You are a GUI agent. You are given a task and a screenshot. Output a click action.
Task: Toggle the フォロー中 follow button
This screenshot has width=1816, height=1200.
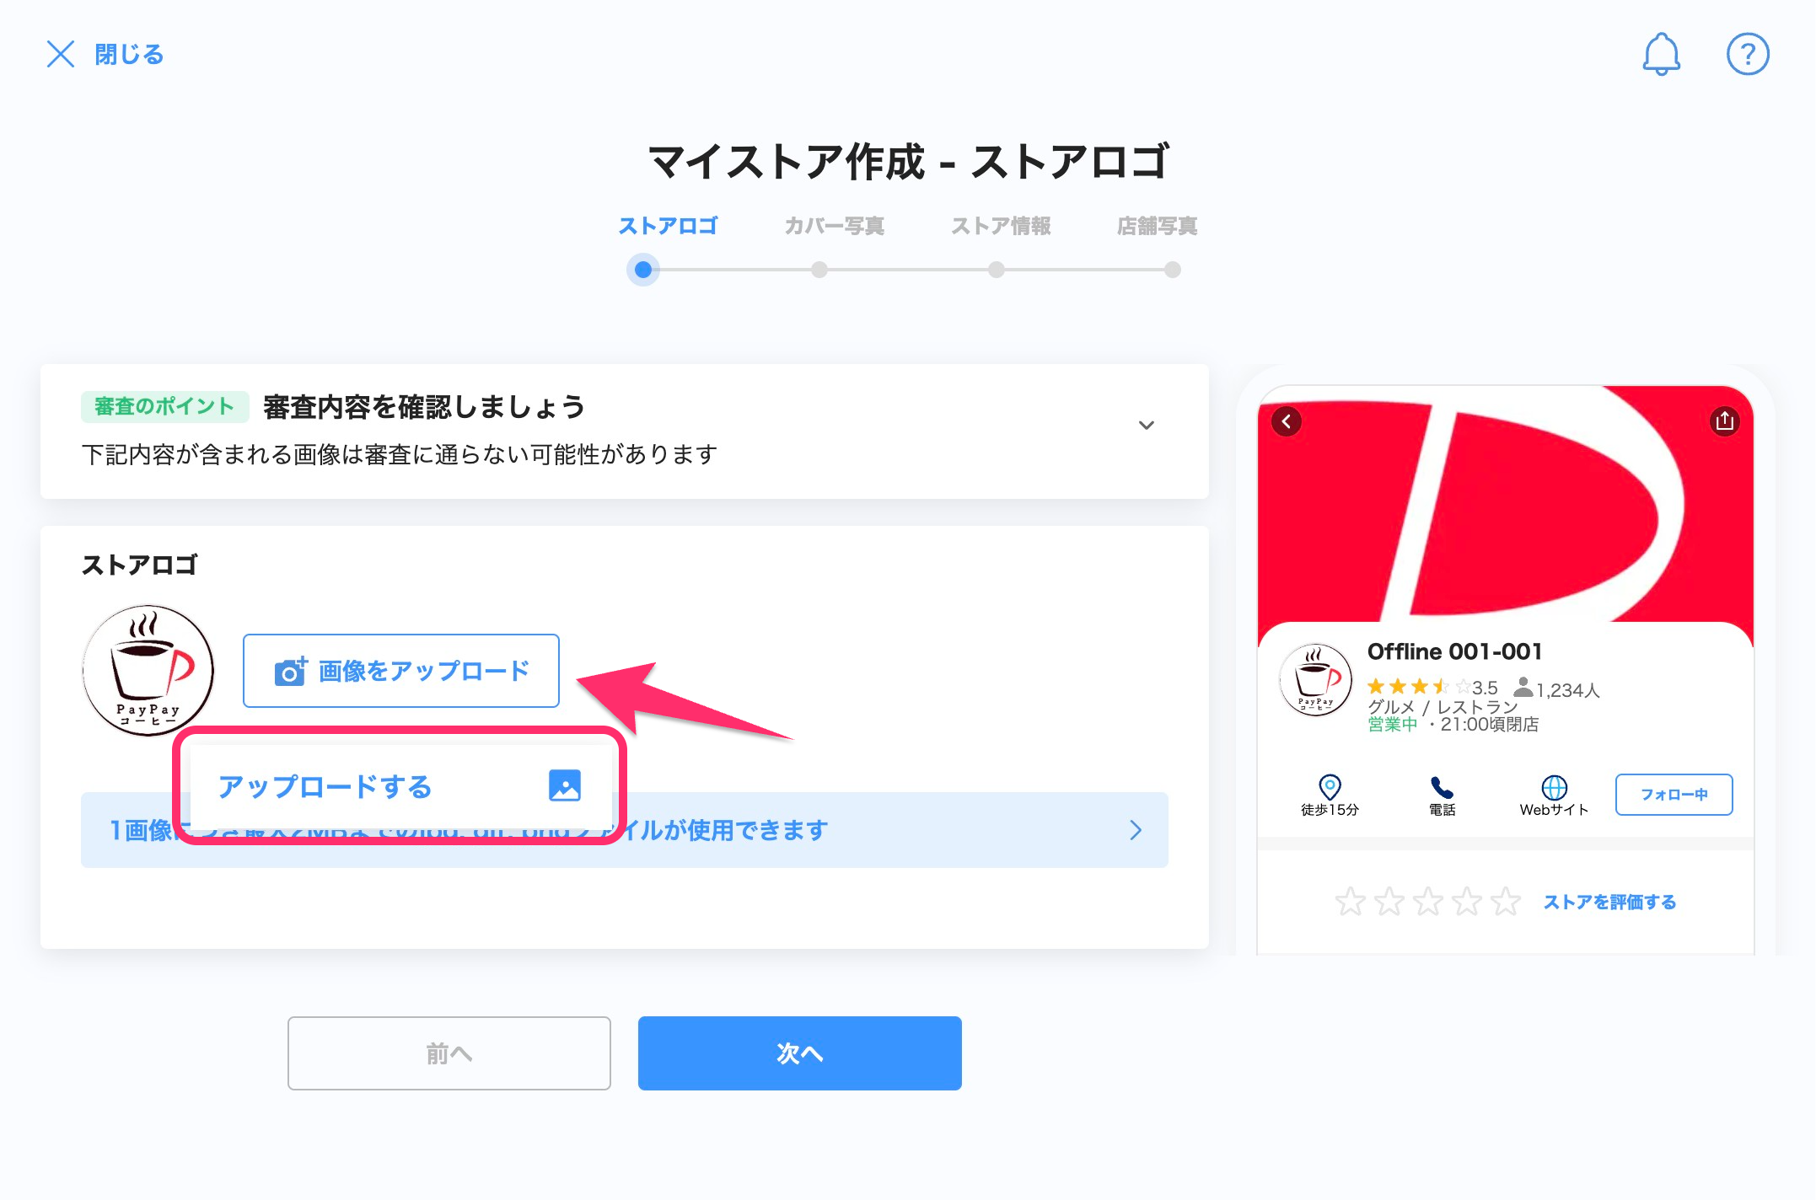coord(1674,795)
